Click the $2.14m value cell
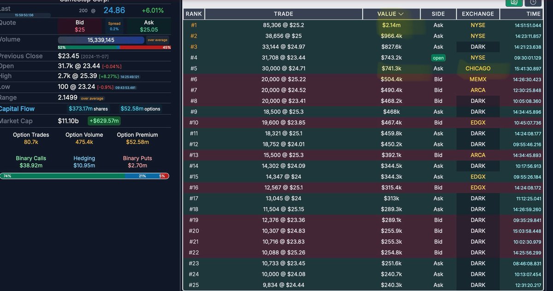 click(391, 25)
